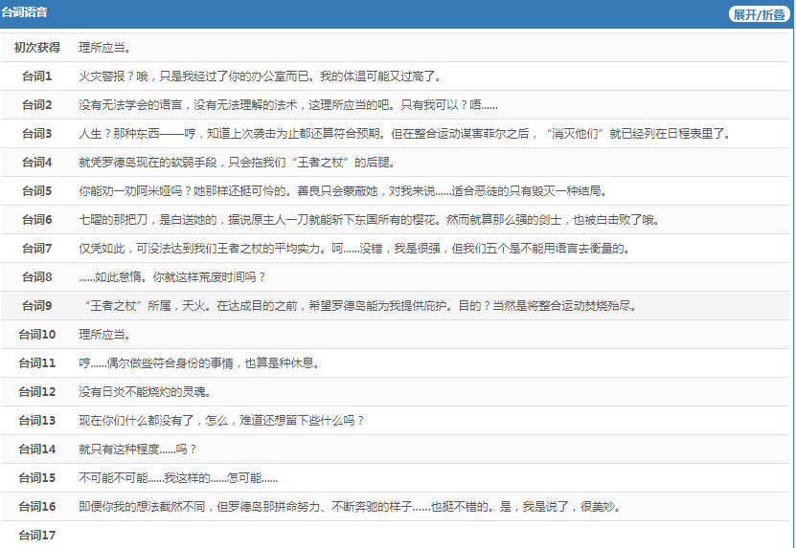Select the 台词8 line about 如此怠惰
Screen dimensions: 796x548
coord(172,277)
